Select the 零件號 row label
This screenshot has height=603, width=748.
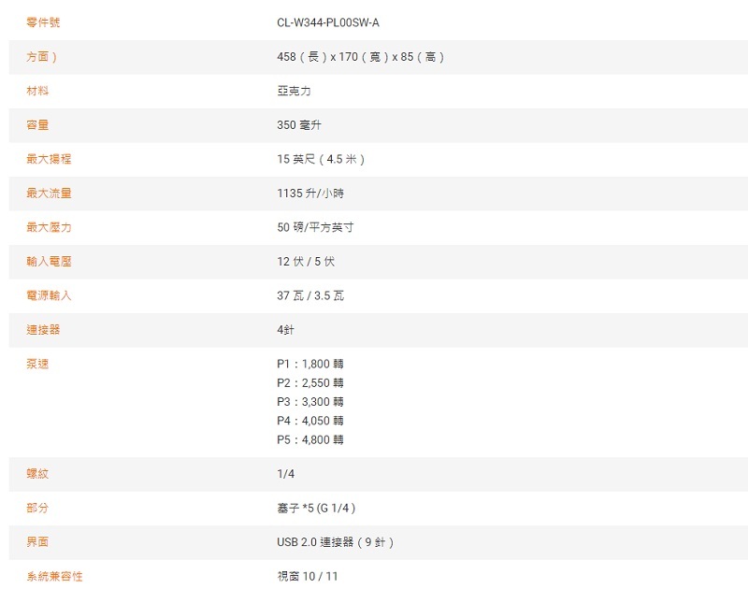[43, 22]
